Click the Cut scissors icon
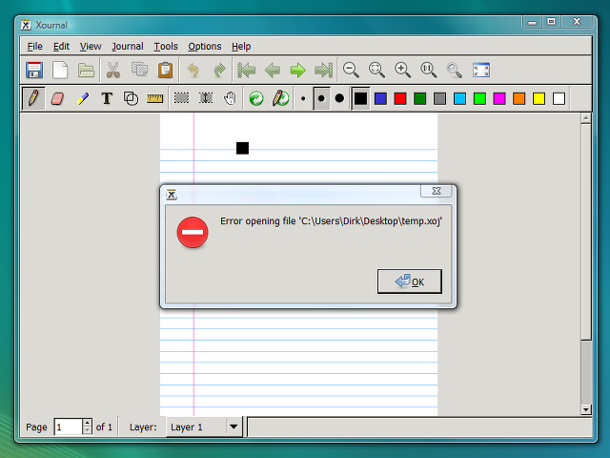The height and width of the screenshot is (458, 610). point(113,70)
